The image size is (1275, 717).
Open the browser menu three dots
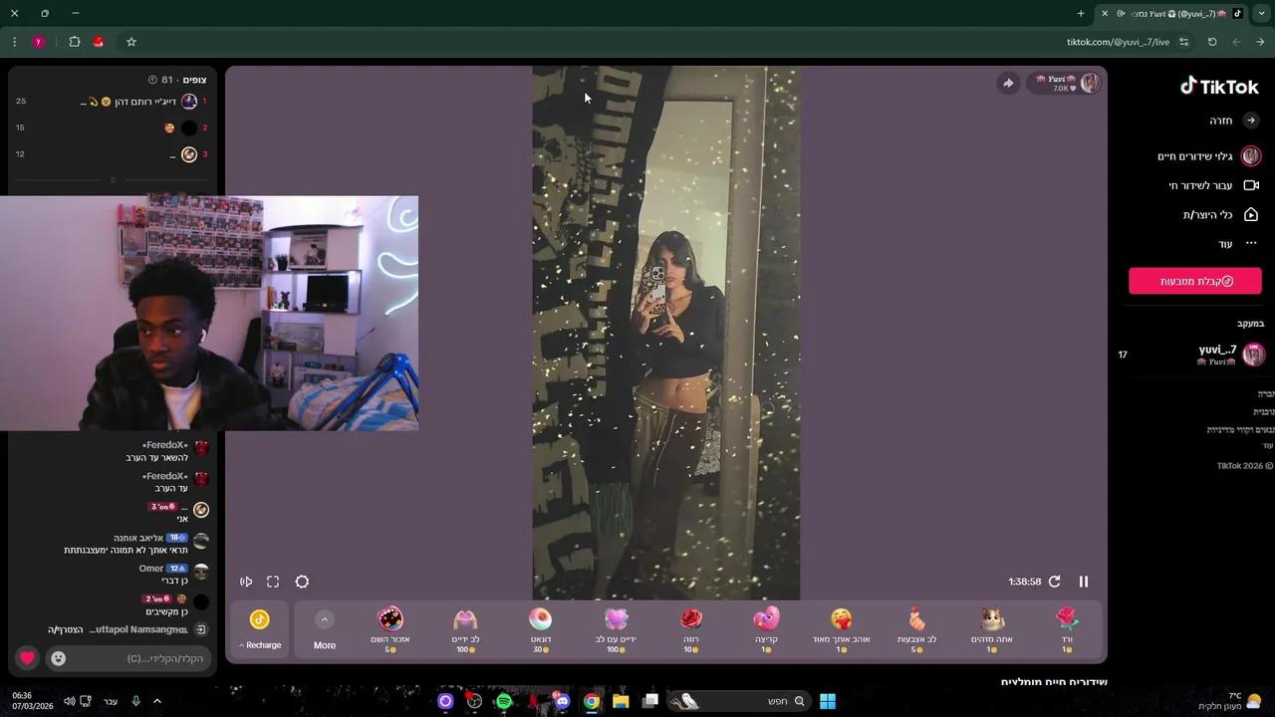pyautogui.click(x=14, y=42)
